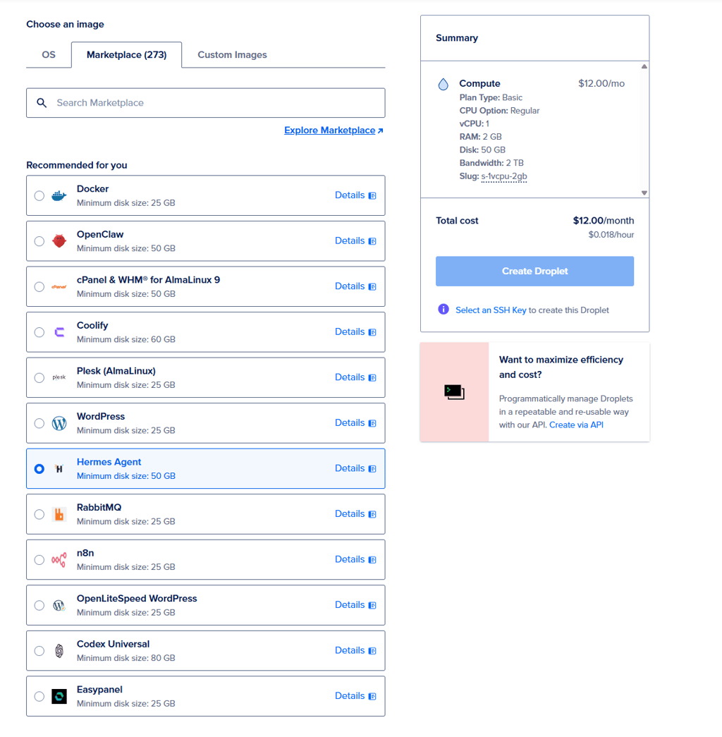Click the s-1vcpu-2gb slug text
The width and height of the screenshot is (722, 737).
pyautogui.click(x=504, y=176)
